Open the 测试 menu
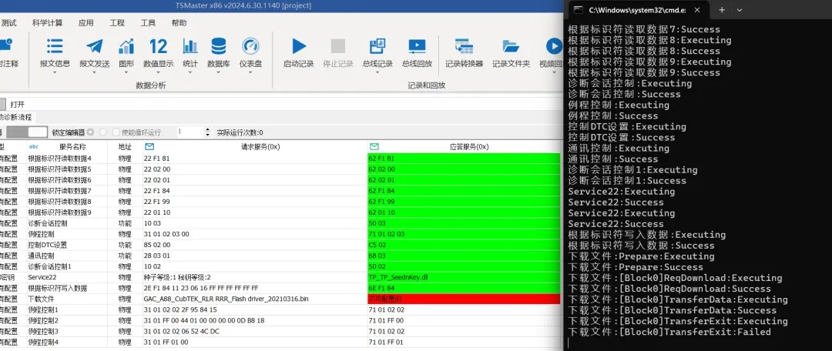Viewport: 832px width, 351px height. [x=9, y=23]
